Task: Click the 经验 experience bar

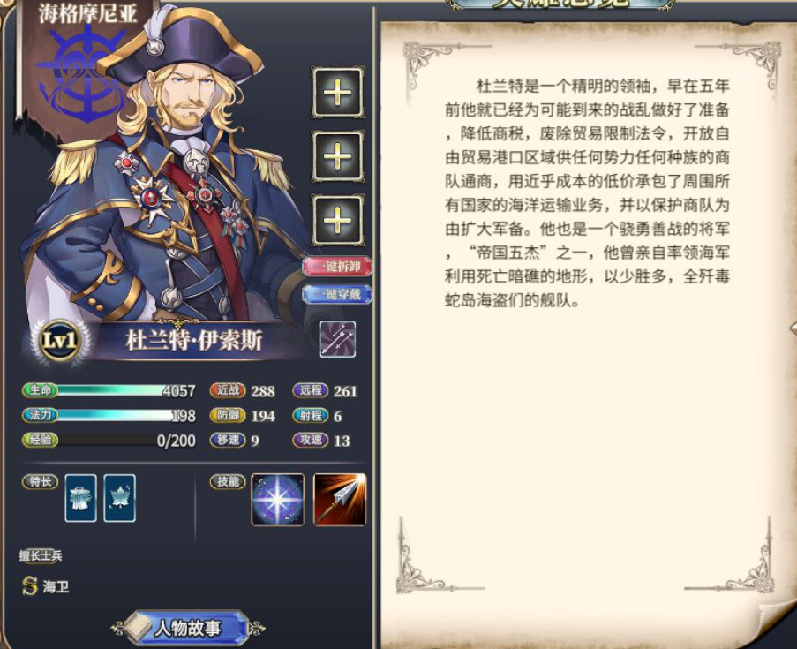Action: 109,440
